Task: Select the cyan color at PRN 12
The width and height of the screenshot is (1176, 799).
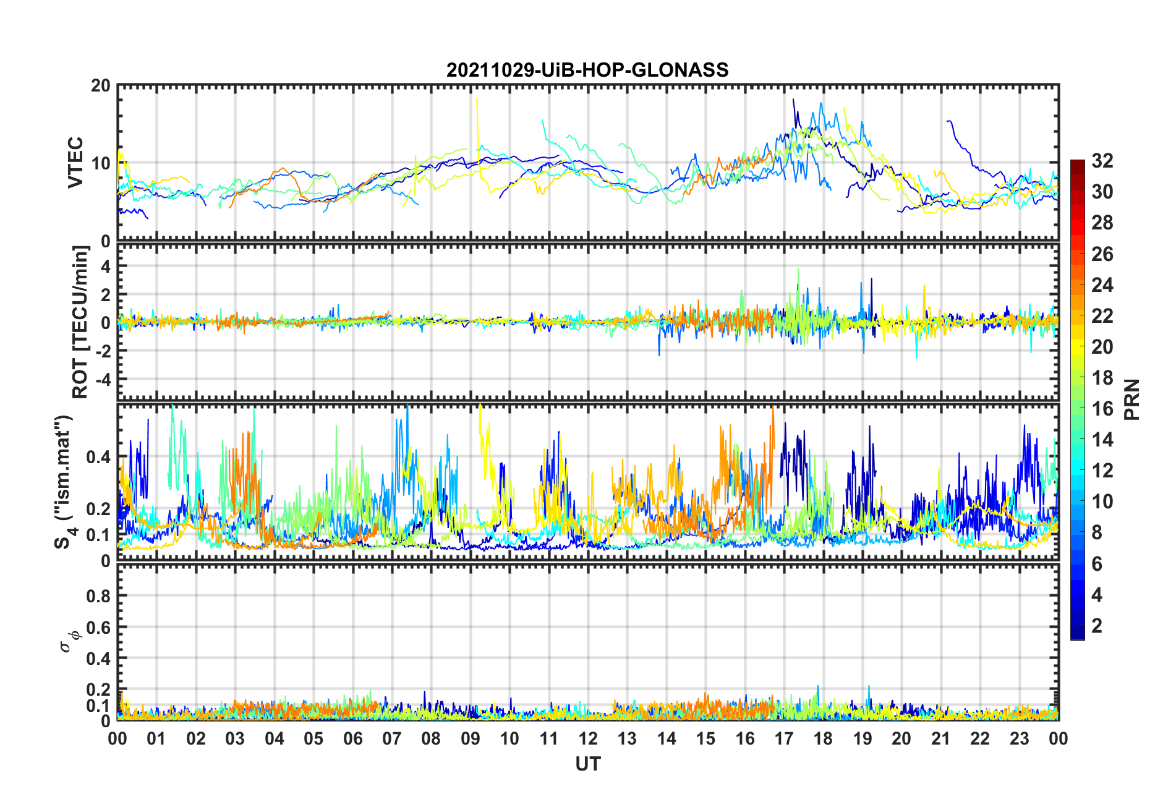Action: pos(1078,471)
